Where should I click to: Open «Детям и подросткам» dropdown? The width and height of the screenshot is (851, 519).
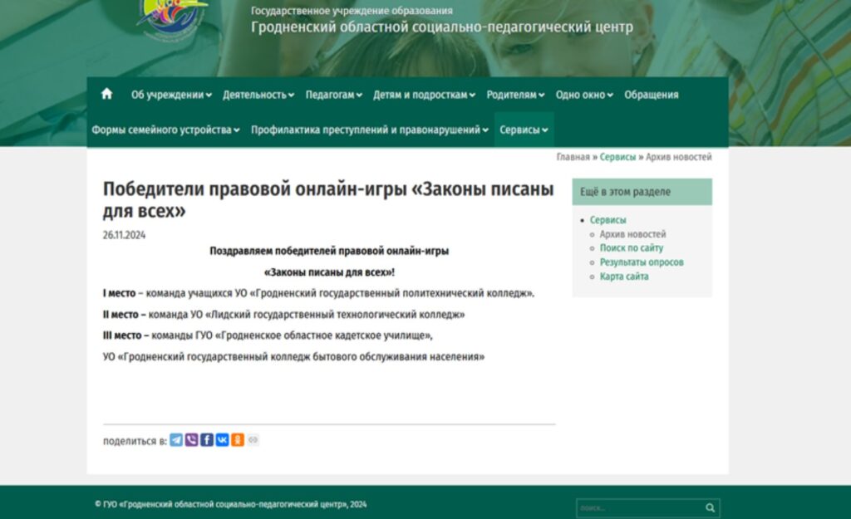(x=424, y=95)
